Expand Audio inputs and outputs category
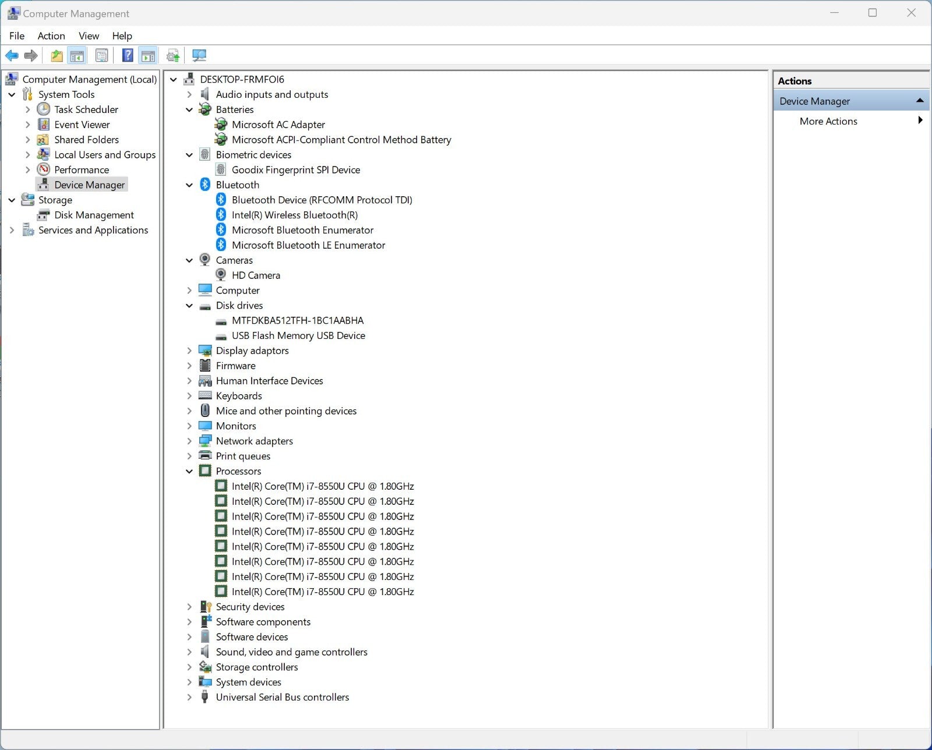The width and height of the screenshot is (932, 750). pyautogui.click(x=189, y=94)
